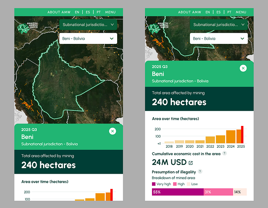The width and height of the screenshot is (268, 208).
Task: Click 2025 Q3 label in right mockup
Action: [x=160, y=67]
